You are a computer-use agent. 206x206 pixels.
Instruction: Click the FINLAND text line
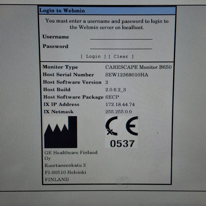57,180
